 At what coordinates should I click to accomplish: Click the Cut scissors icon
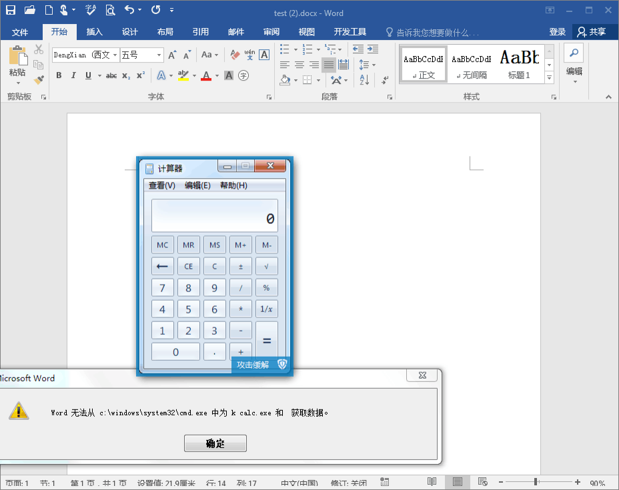point(39,49)
